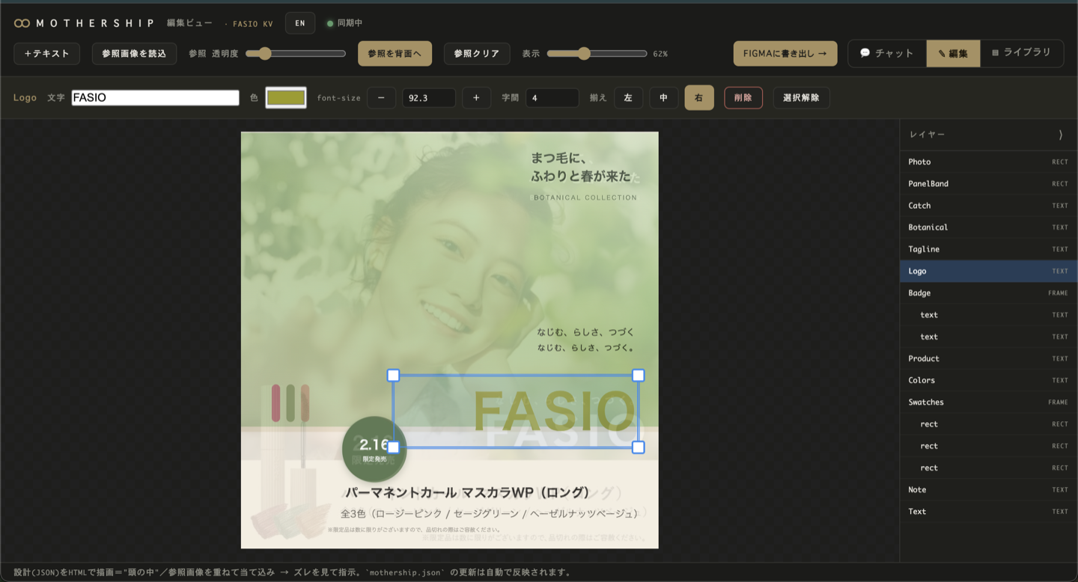Adjust the 参照 透明度 opacity slider
The width and height of the screenshot is (1078, 582).
coord(296,54)
